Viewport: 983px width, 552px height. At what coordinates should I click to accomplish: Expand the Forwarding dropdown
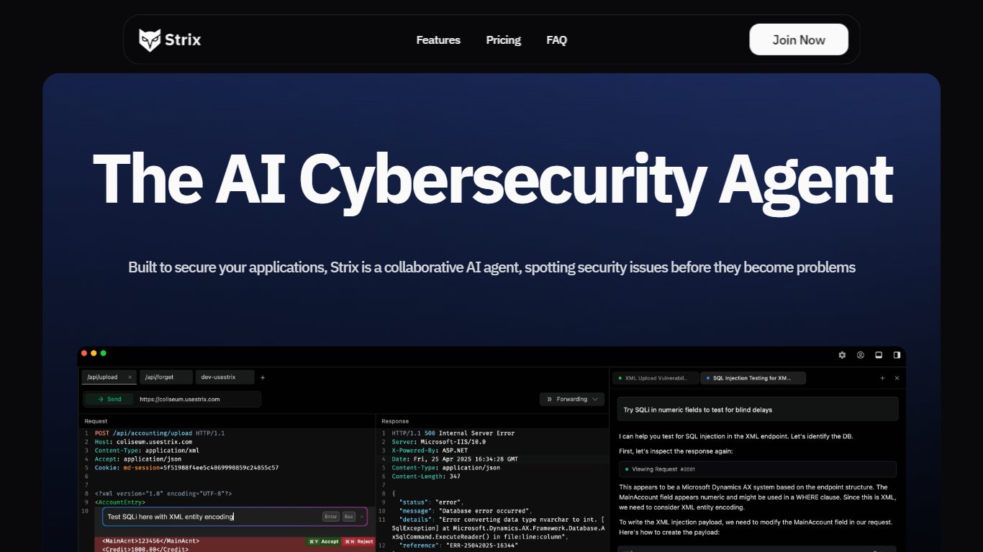[x=572, y=399]
